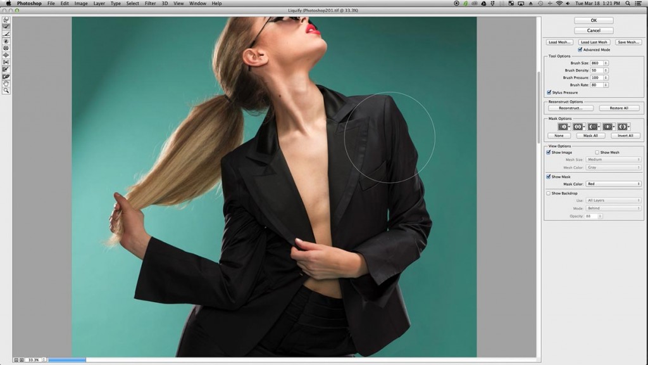Open the Mesh Size dropdown

click(614, 159)
